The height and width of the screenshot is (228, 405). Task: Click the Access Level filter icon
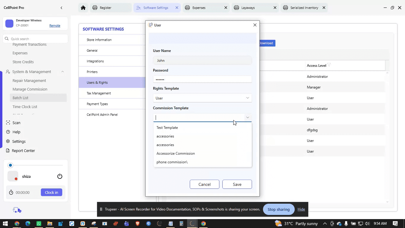(x=329, y=65)
